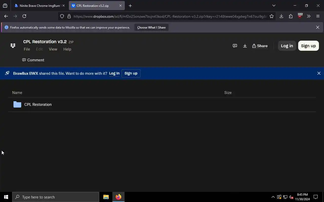The image size is (324, 202).
Task: Open Firefox application hamburger menu
Action: coord(318,16)
